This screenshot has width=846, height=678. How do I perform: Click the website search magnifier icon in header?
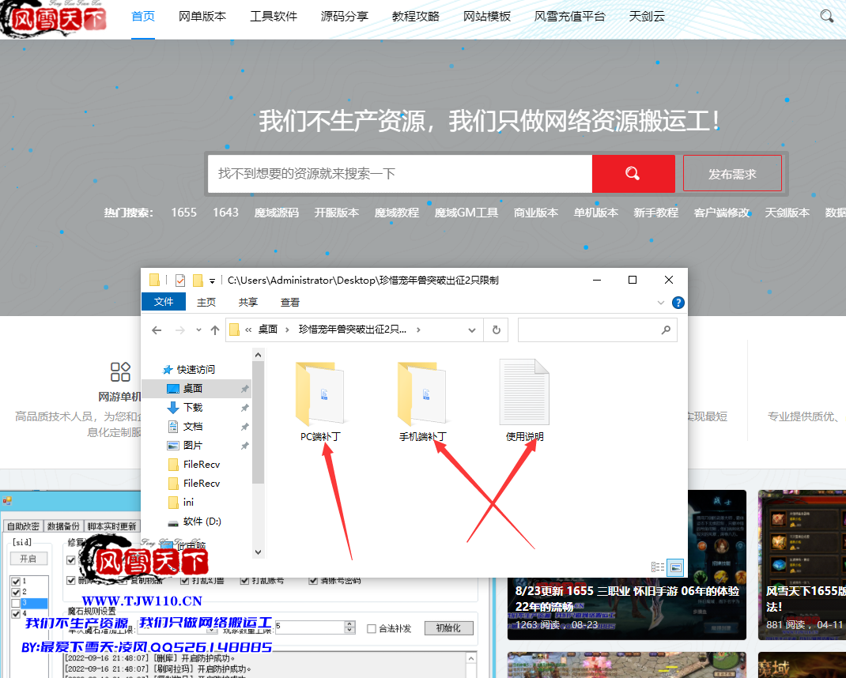coord(826,16)
